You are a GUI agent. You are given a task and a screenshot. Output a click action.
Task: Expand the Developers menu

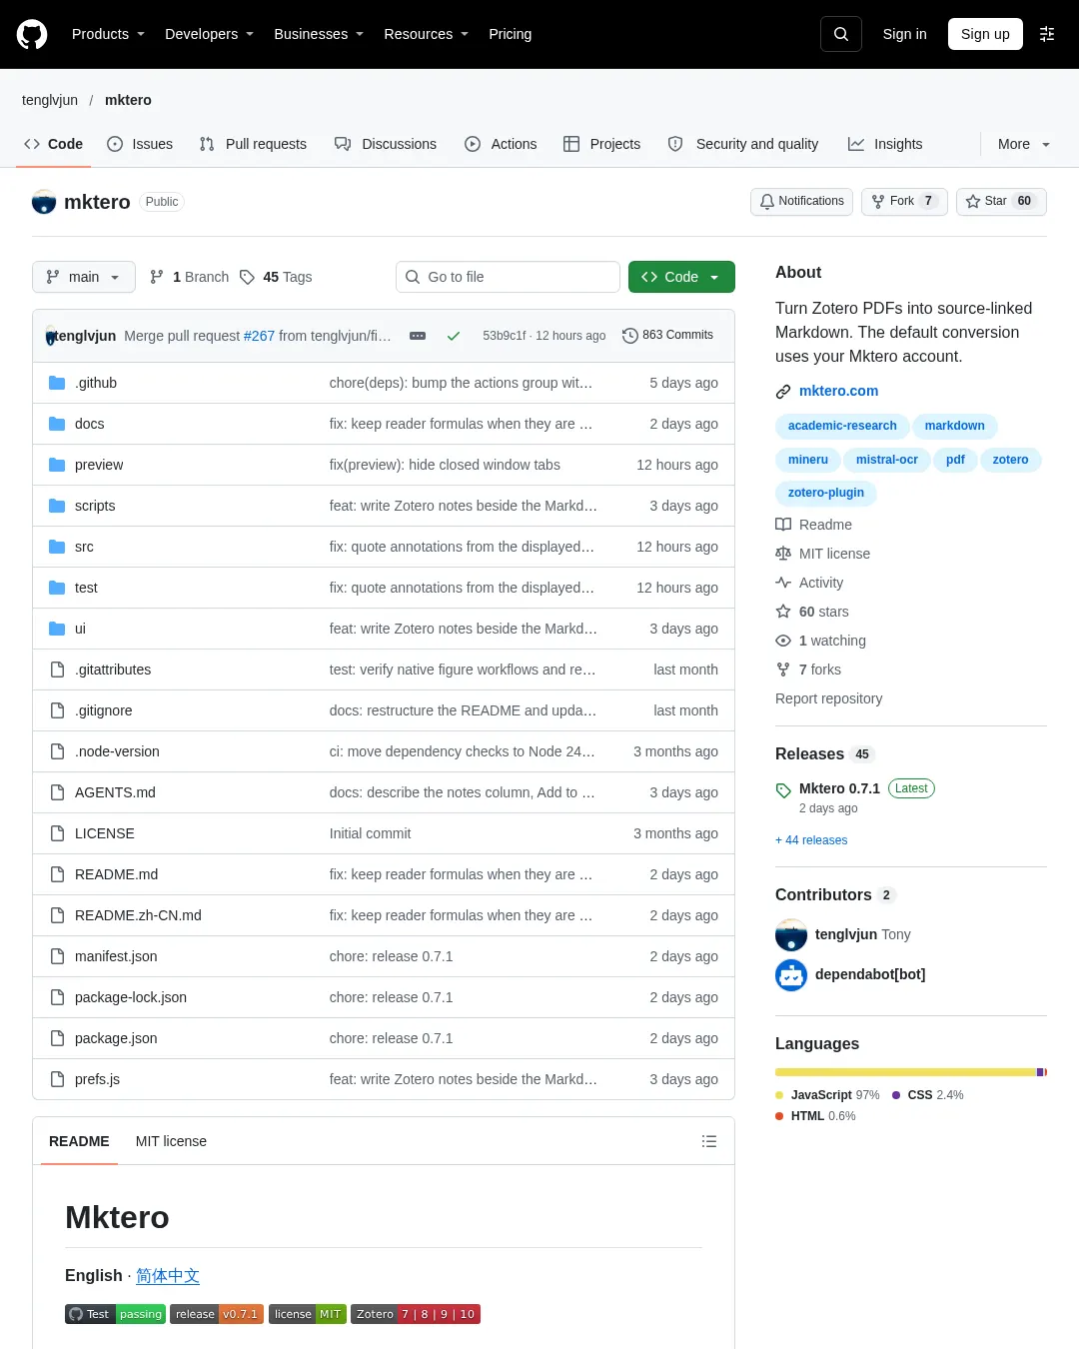click(209, 34)
